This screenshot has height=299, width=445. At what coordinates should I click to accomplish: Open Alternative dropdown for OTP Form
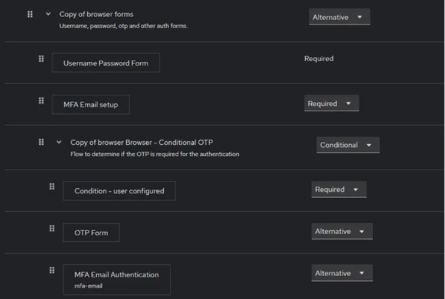pos(342,231)
